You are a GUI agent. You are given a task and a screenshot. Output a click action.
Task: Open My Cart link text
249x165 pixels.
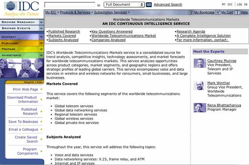[227, 12]
